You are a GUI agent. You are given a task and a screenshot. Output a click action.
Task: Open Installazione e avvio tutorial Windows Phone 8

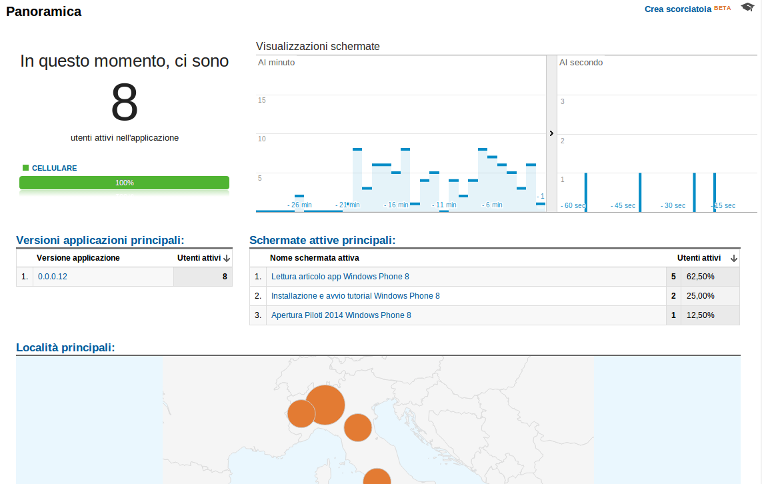click(355, 295)
